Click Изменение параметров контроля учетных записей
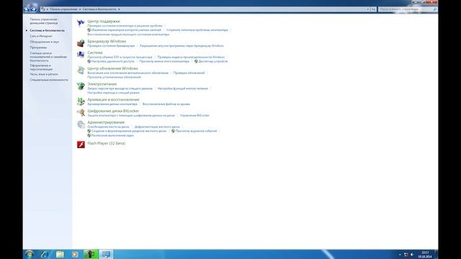The image size is (461, 259). (x=126, y=30)
